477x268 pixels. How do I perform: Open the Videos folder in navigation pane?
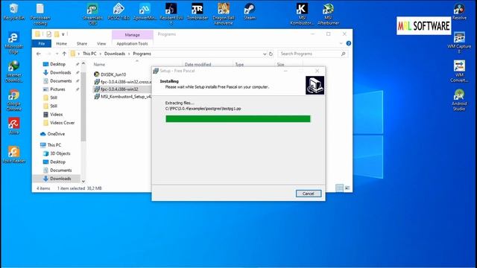tap(57, 115)
